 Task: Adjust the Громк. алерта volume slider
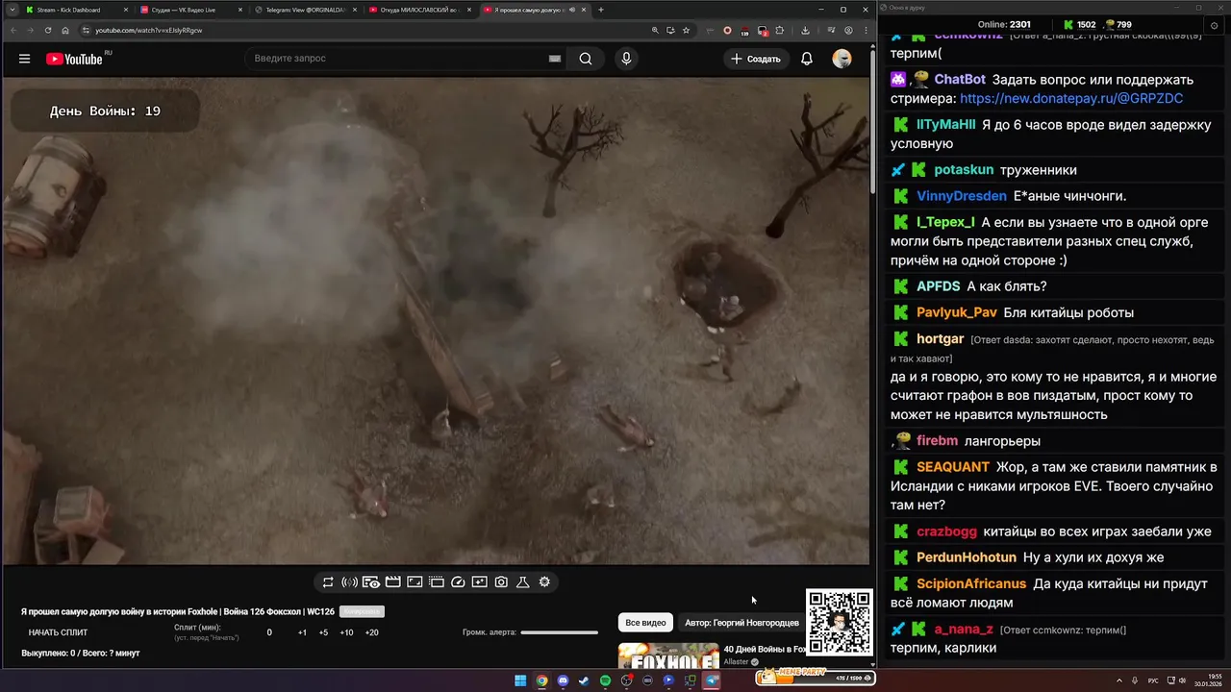pyautogui.click(x=560, y=632)
